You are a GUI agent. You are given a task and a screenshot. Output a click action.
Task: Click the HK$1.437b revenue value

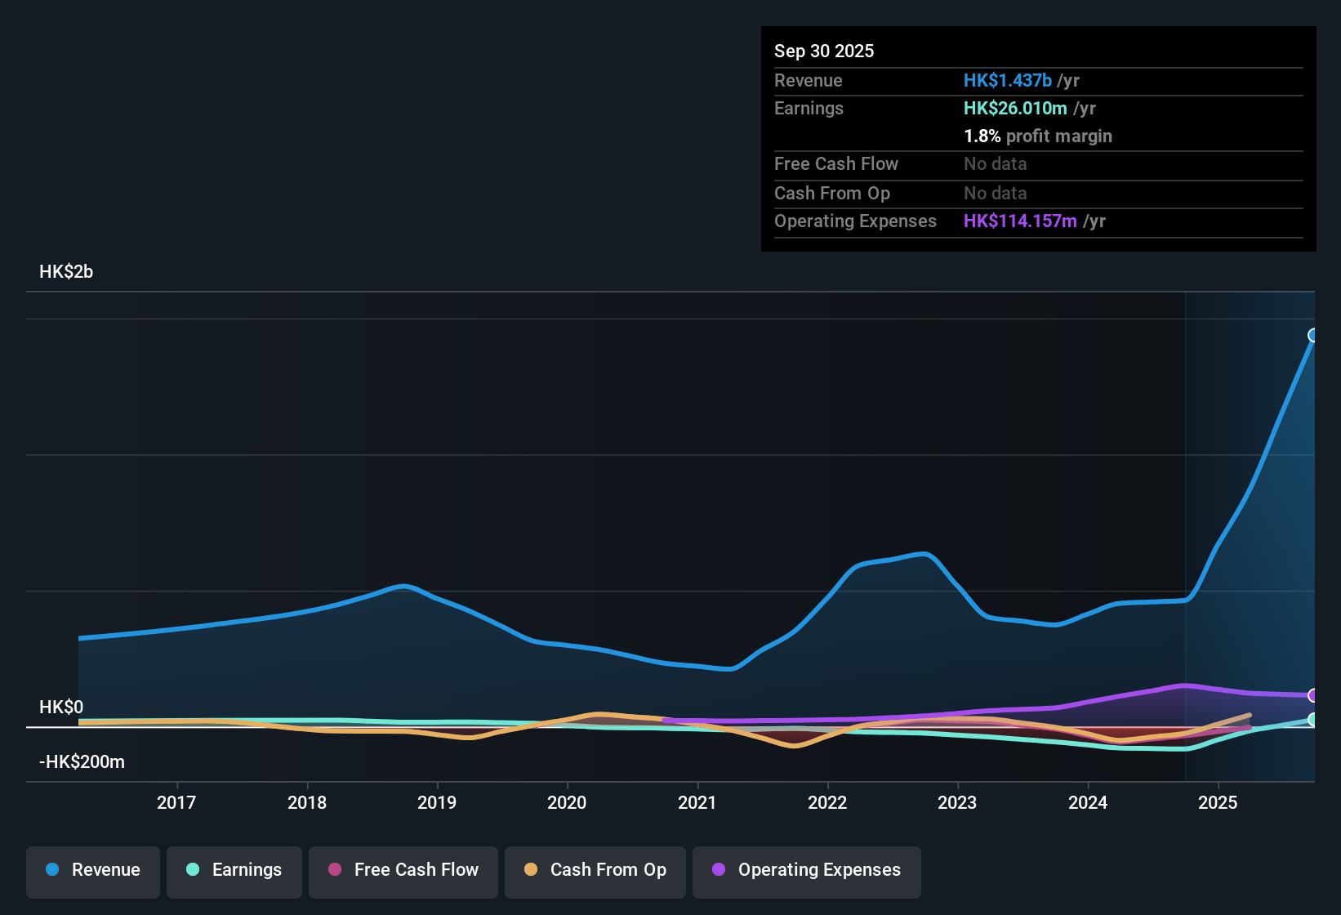point(1007,80)
